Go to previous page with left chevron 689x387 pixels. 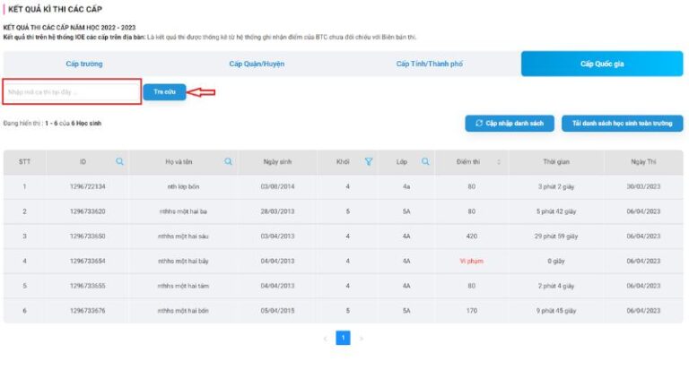pos(325,339)
